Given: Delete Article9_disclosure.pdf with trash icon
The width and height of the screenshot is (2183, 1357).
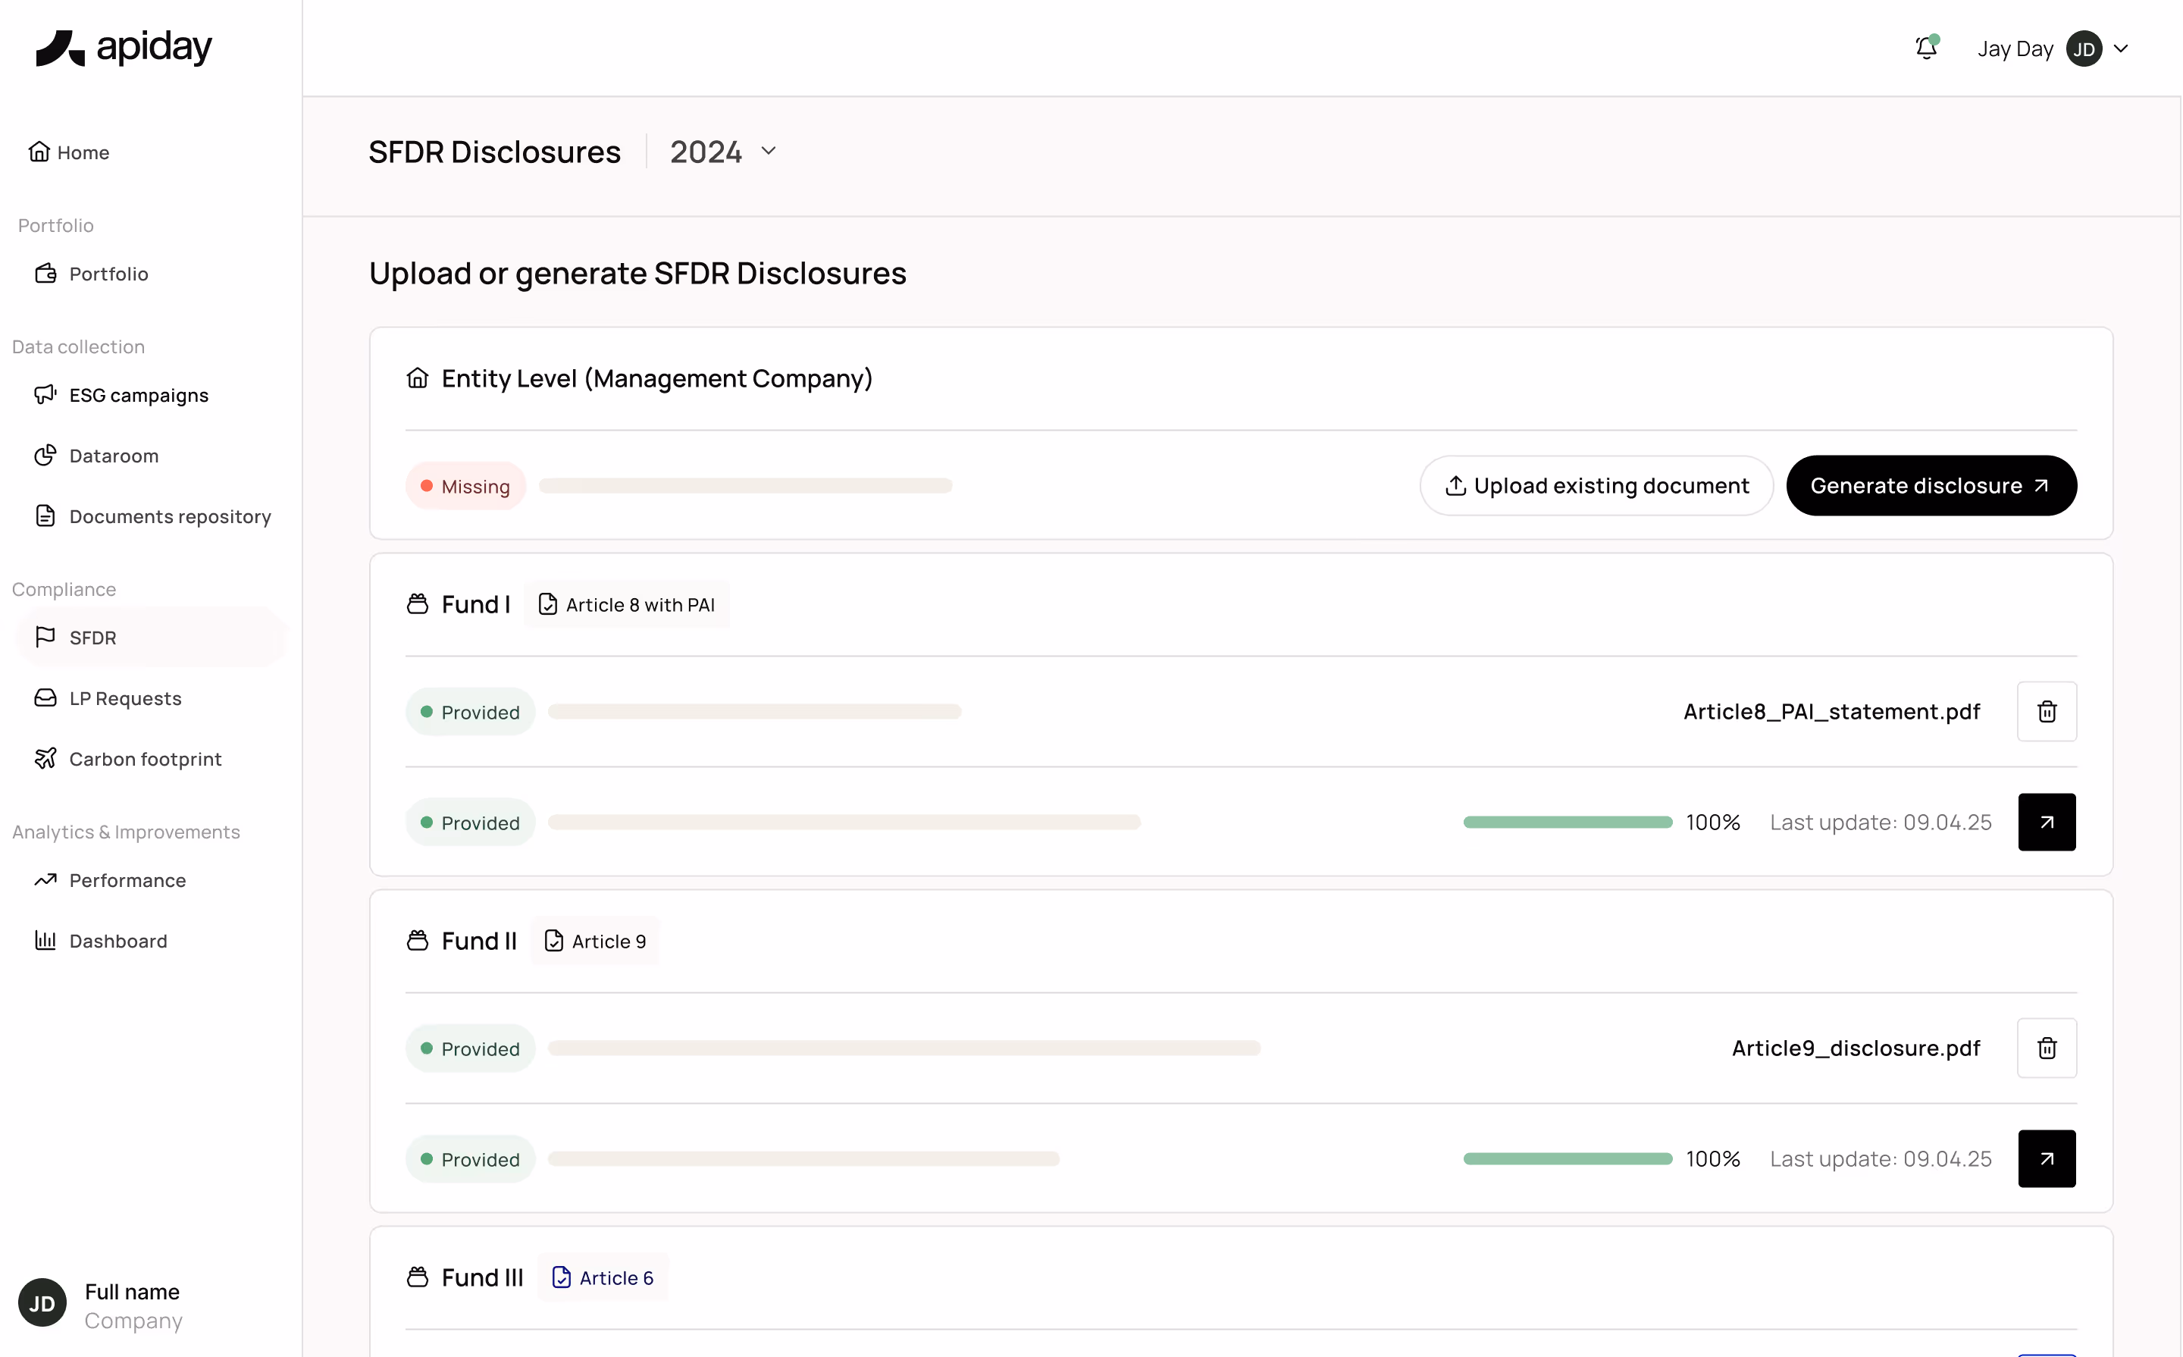Looking at the screenshot, I should point(2046,1048).
